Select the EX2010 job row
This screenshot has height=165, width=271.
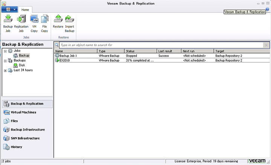(162, 61)
